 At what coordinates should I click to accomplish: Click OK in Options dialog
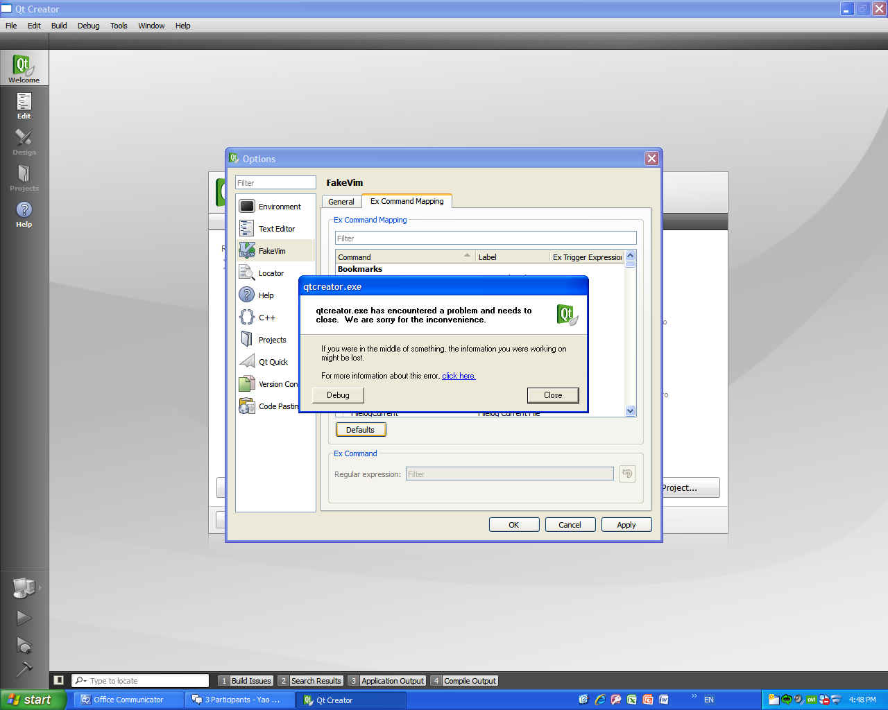point(514,525)
